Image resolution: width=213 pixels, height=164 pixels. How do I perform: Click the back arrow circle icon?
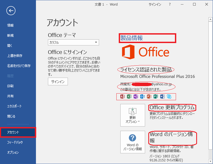pos(11,11)
